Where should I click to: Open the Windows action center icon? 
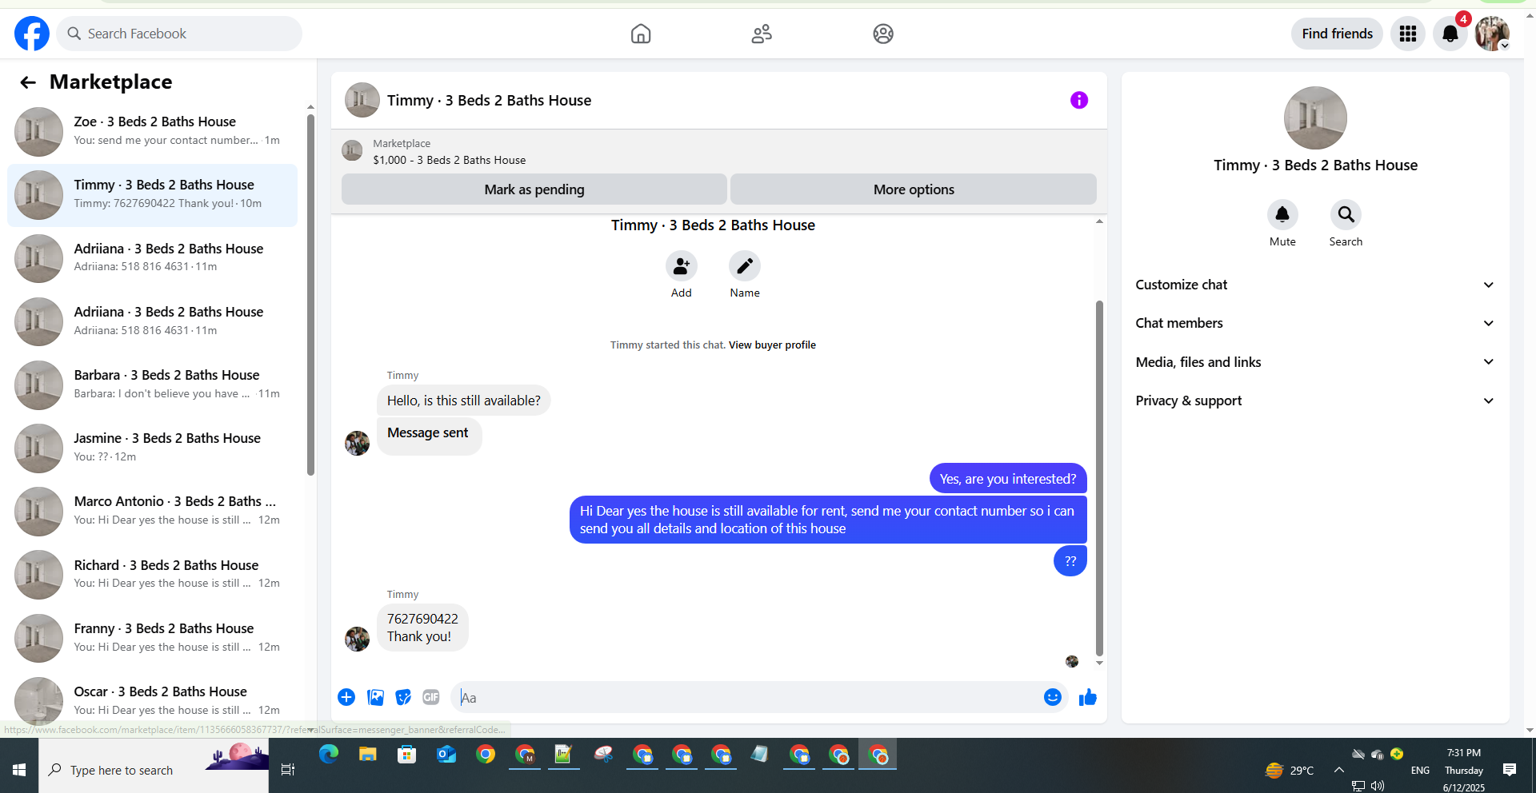[1510, 770]
